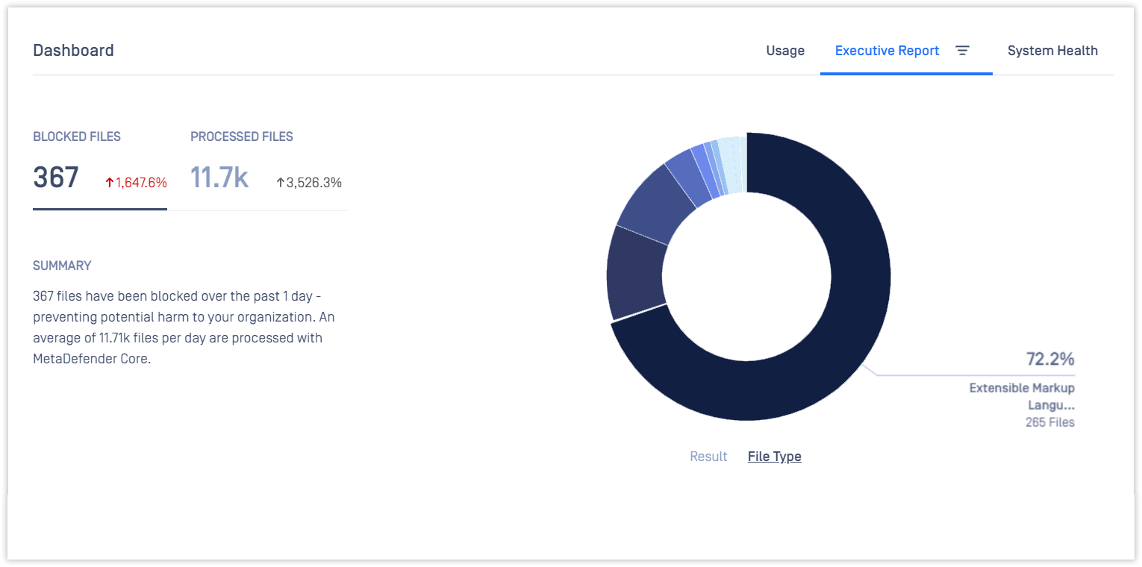Viewport: 1142px width, 567px height.
Task: Click the 1,647.6% blocked files change value
Action: click(141, 183)
